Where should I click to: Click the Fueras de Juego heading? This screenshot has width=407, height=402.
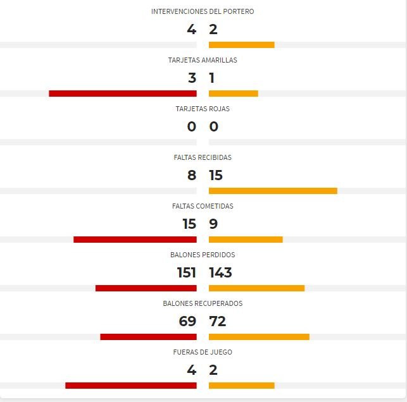click(203, 352)
